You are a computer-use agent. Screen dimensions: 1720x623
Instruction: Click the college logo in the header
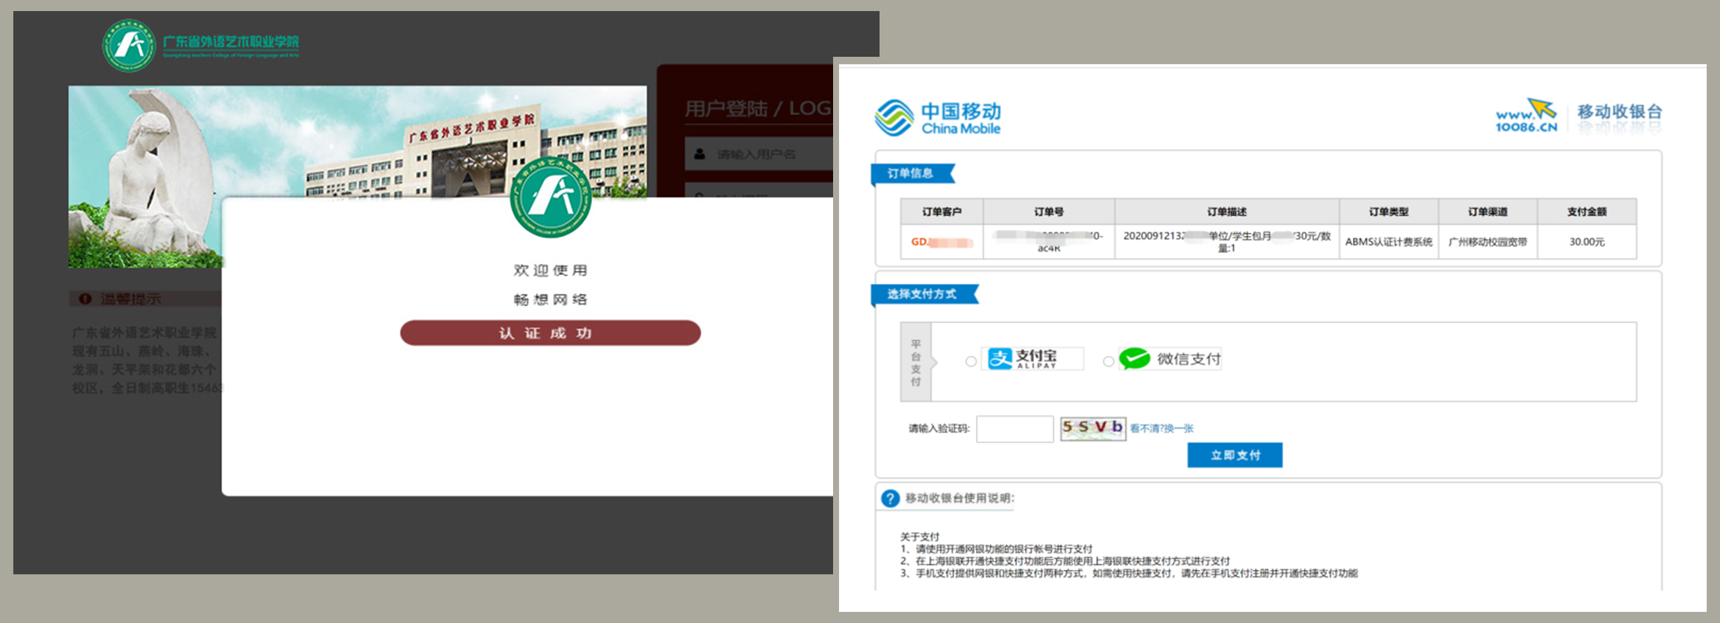[129, 46]
